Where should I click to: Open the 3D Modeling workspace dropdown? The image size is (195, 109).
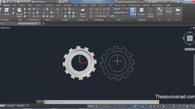[45, 2]
